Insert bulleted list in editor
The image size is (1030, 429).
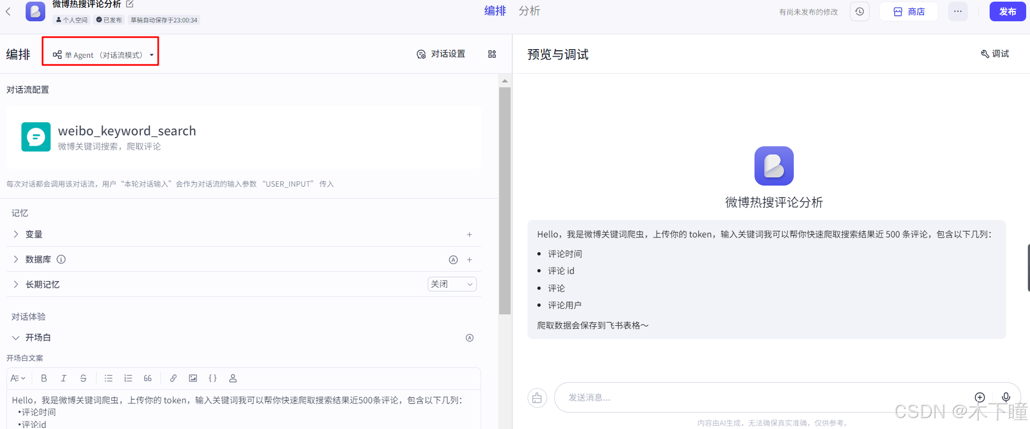[109, 378]
